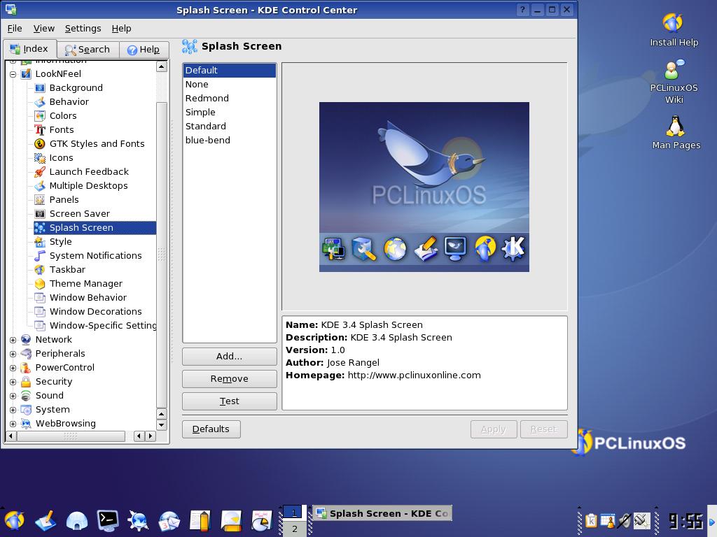Click the 9:55 panel clock
The height and width of the screenshot is (537, 717).
685,520
